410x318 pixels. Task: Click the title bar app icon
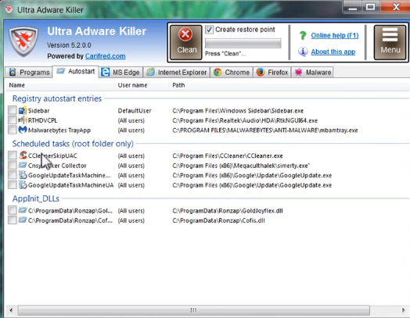point(9,9)
